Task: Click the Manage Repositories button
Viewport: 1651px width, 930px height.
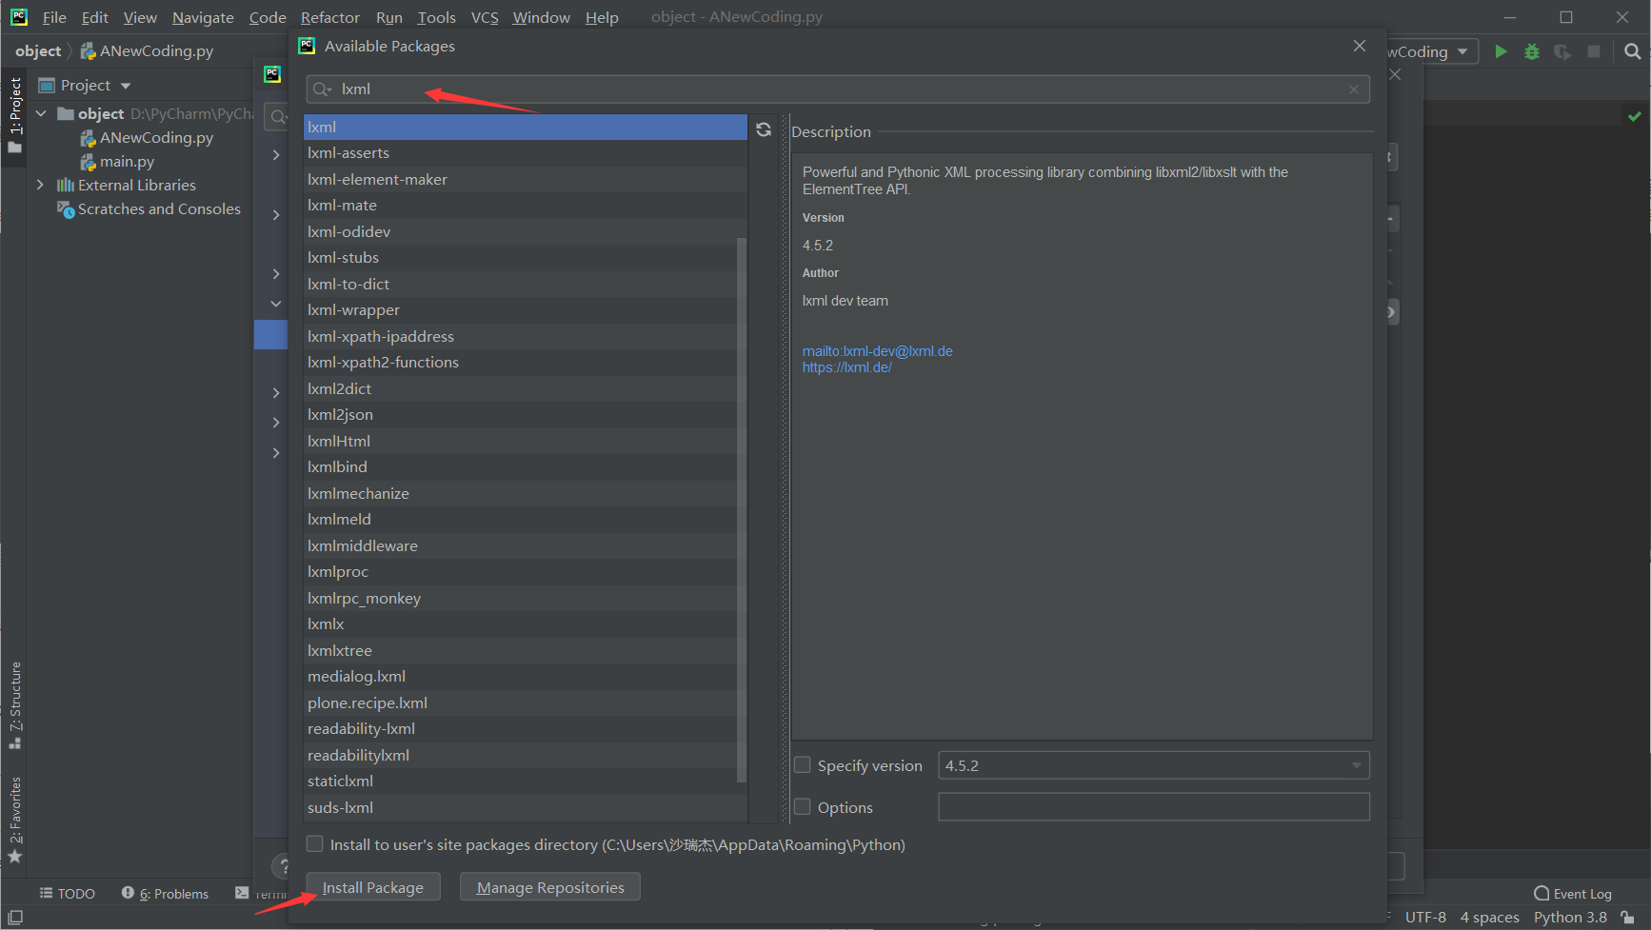Action: [x=550, y=887]
